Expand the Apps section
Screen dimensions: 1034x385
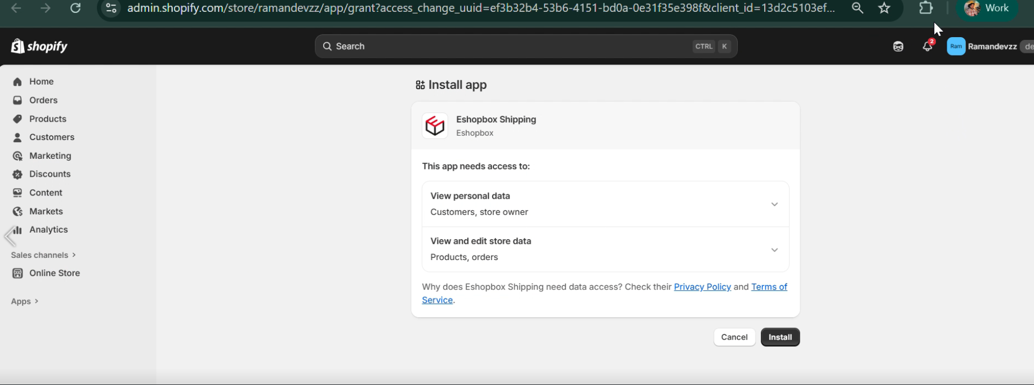[25, 301]
